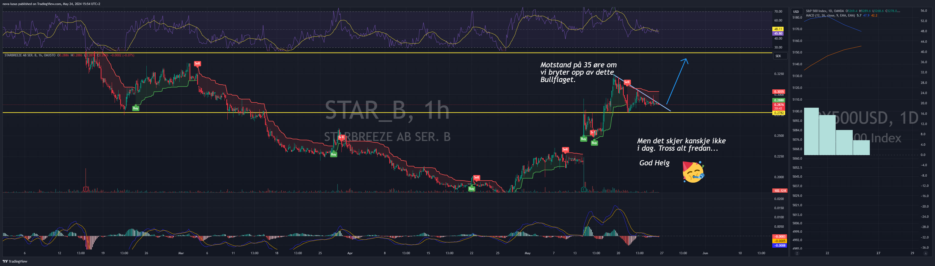The image size is (935, 266).
Task: Click the orange -0.0005 MACD value label
Action: click(780, 241)
